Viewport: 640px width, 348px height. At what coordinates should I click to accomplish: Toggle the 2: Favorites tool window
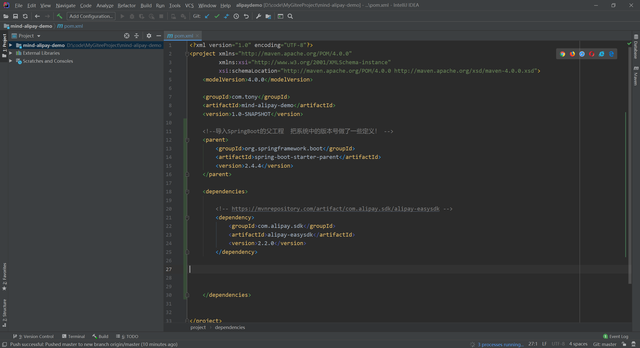(4, 276)
